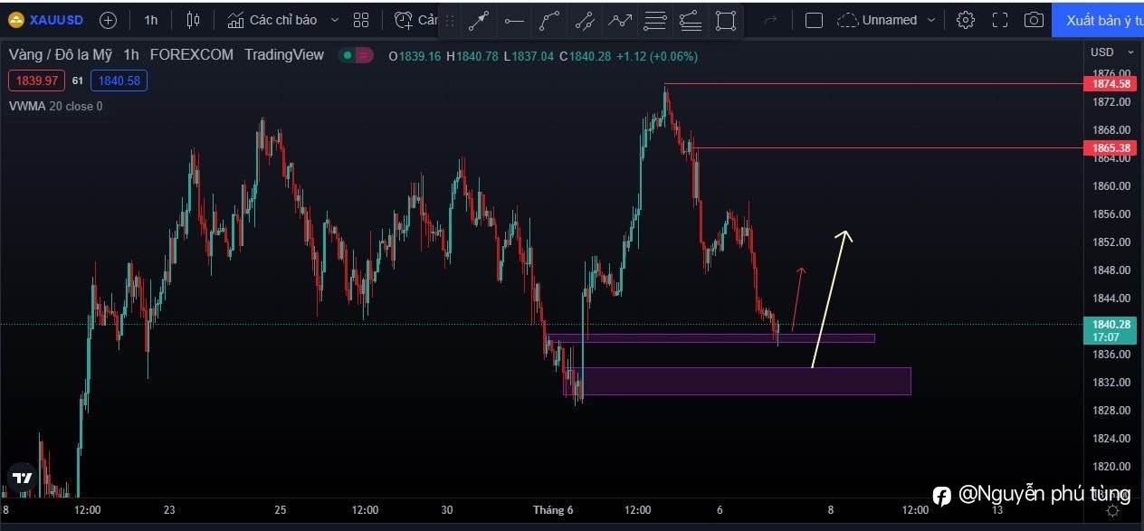Click the red sell price 1839.97
Viewport: 1144px width, 531px height.
(37, 81)
